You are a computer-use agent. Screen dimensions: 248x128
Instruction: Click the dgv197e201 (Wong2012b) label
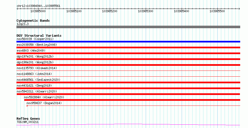(35, 56)
